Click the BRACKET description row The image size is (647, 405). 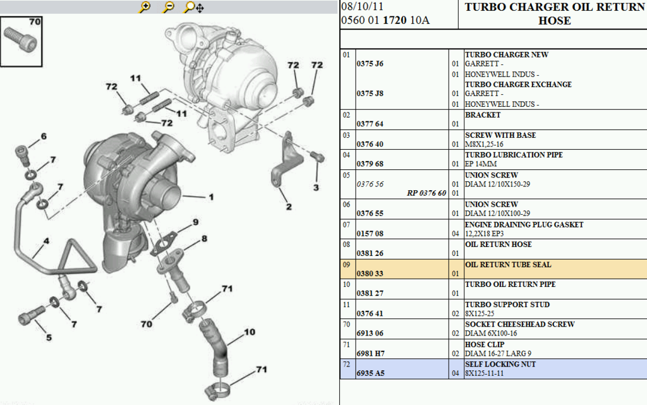pyautogui.click(x=483, y=114)
